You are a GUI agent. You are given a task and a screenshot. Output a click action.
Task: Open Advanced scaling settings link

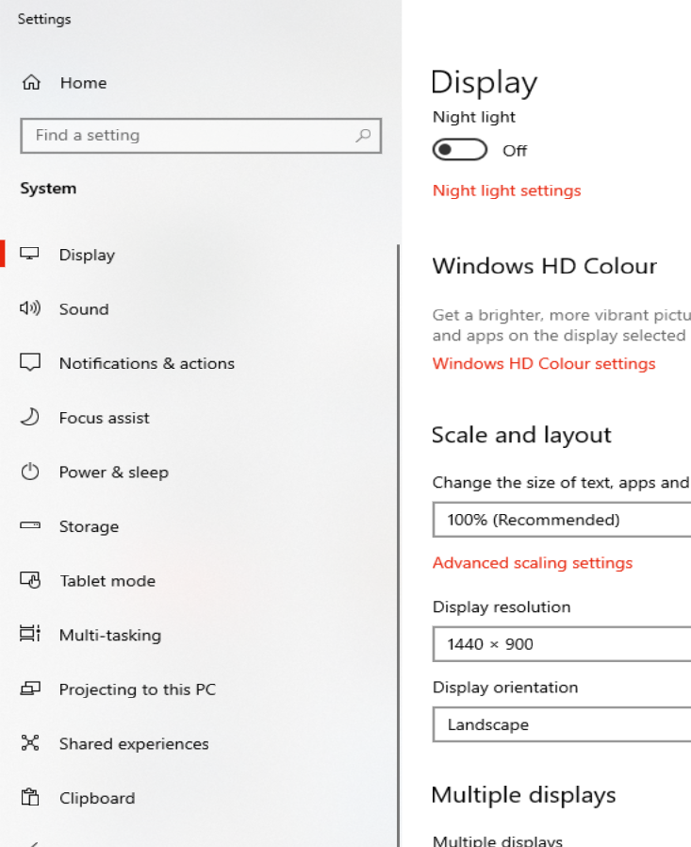point(533,563)
